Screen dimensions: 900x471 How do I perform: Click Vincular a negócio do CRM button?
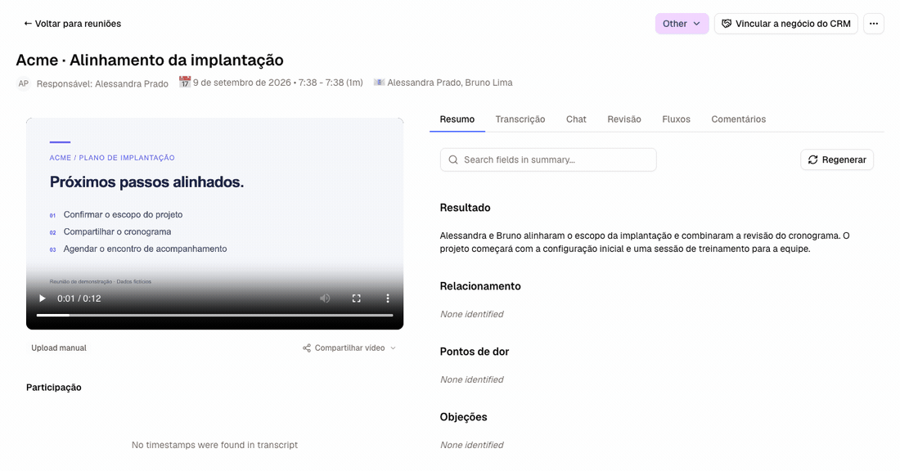coord(785,24)
